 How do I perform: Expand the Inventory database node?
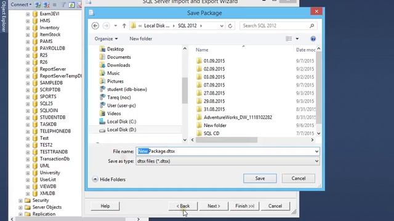pos(28,28)
